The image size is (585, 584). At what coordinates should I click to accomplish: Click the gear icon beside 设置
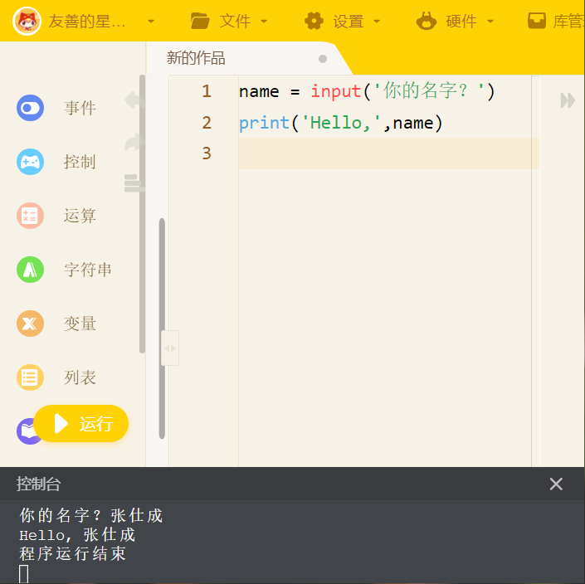click(314, 21)
